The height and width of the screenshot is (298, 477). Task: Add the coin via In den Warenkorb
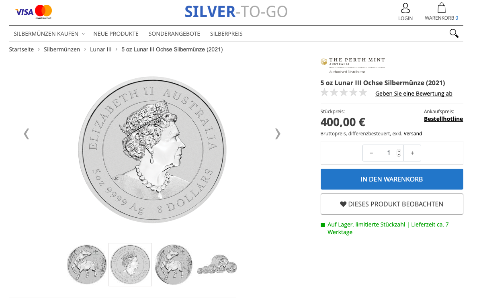point(391,179)
